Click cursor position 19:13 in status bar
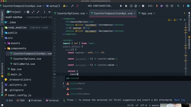The width and height of the screenshot is (191, 107). click(x=130, y=105)
